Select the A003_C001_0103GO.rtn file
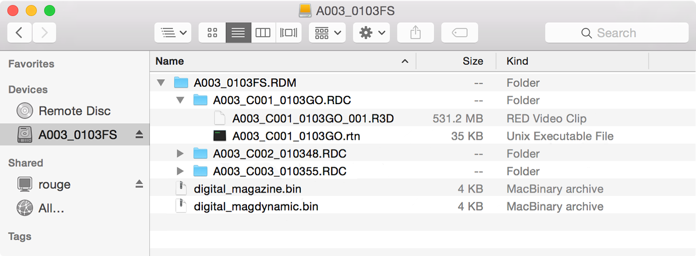The width and height of the screenshot is (696, 256). click(296, 136)
